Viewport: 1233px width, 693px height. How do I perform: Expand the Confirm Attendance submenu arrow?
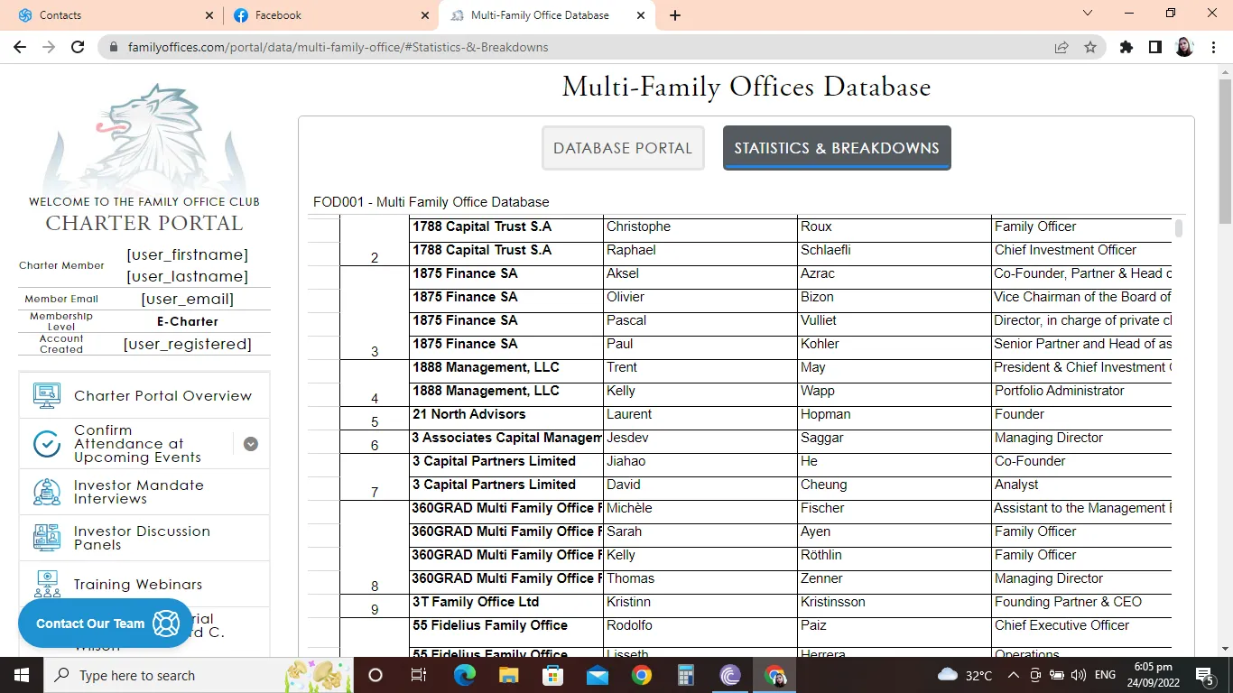point(251,444)
